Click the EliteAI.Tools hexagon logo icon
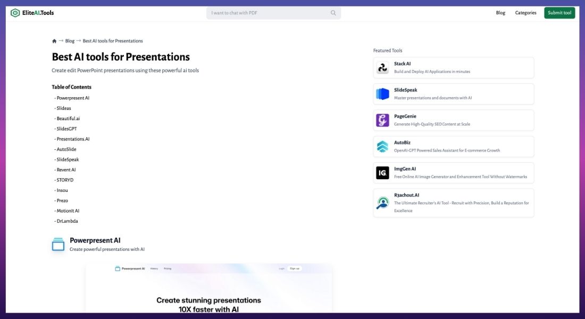 pos(15,13)
